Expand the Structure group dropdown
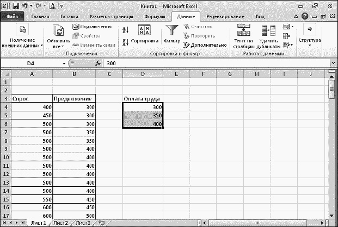Screen dimensions: 338x227 click(x=310, y=36)
